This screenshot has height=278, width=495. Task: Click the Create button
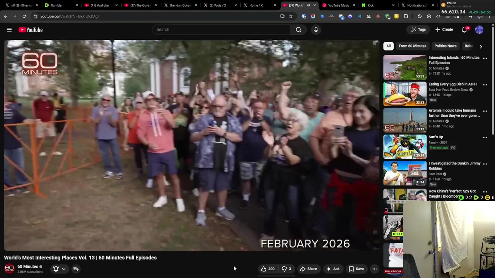pyautogui.click(x=444, y=30)
